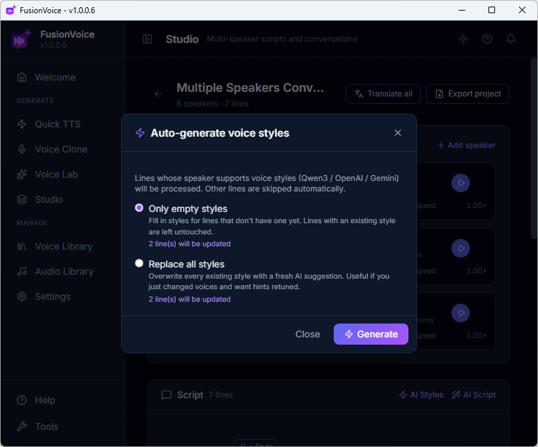Play the second speaker's voice preview
Viewport: 538px width, 447px height.
(x=461, y=248)
